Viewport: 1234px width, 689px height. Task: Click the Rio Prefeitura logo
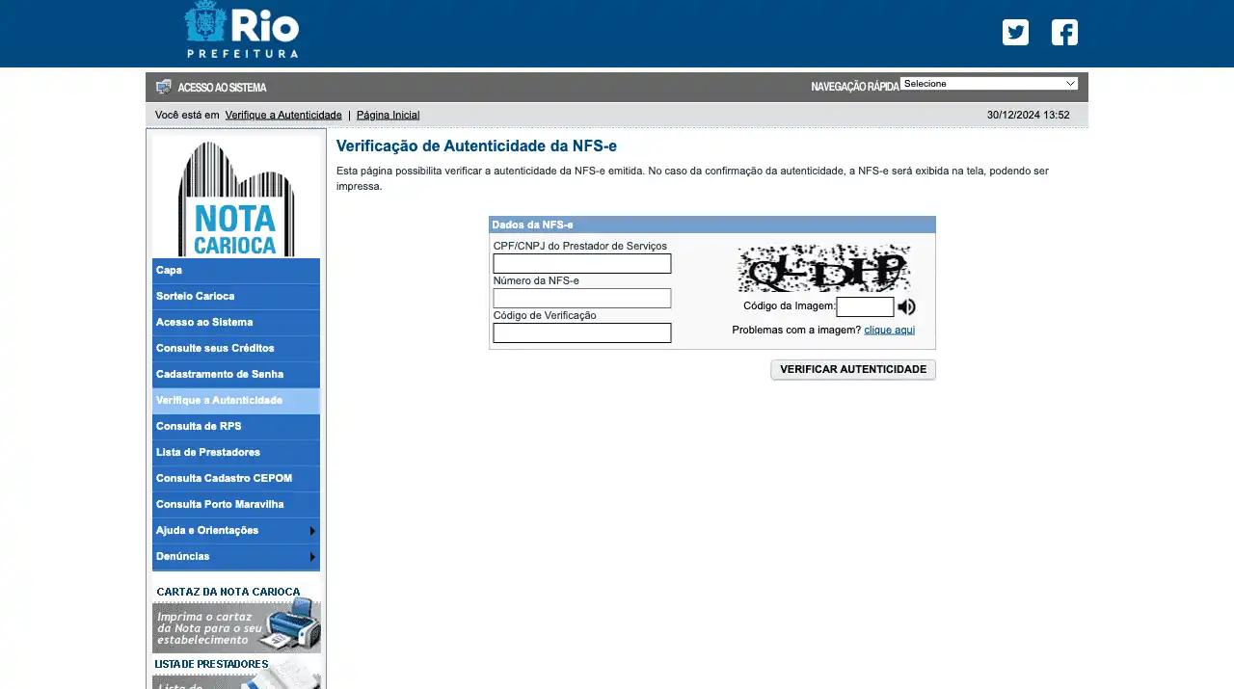[x=242, y=31]
